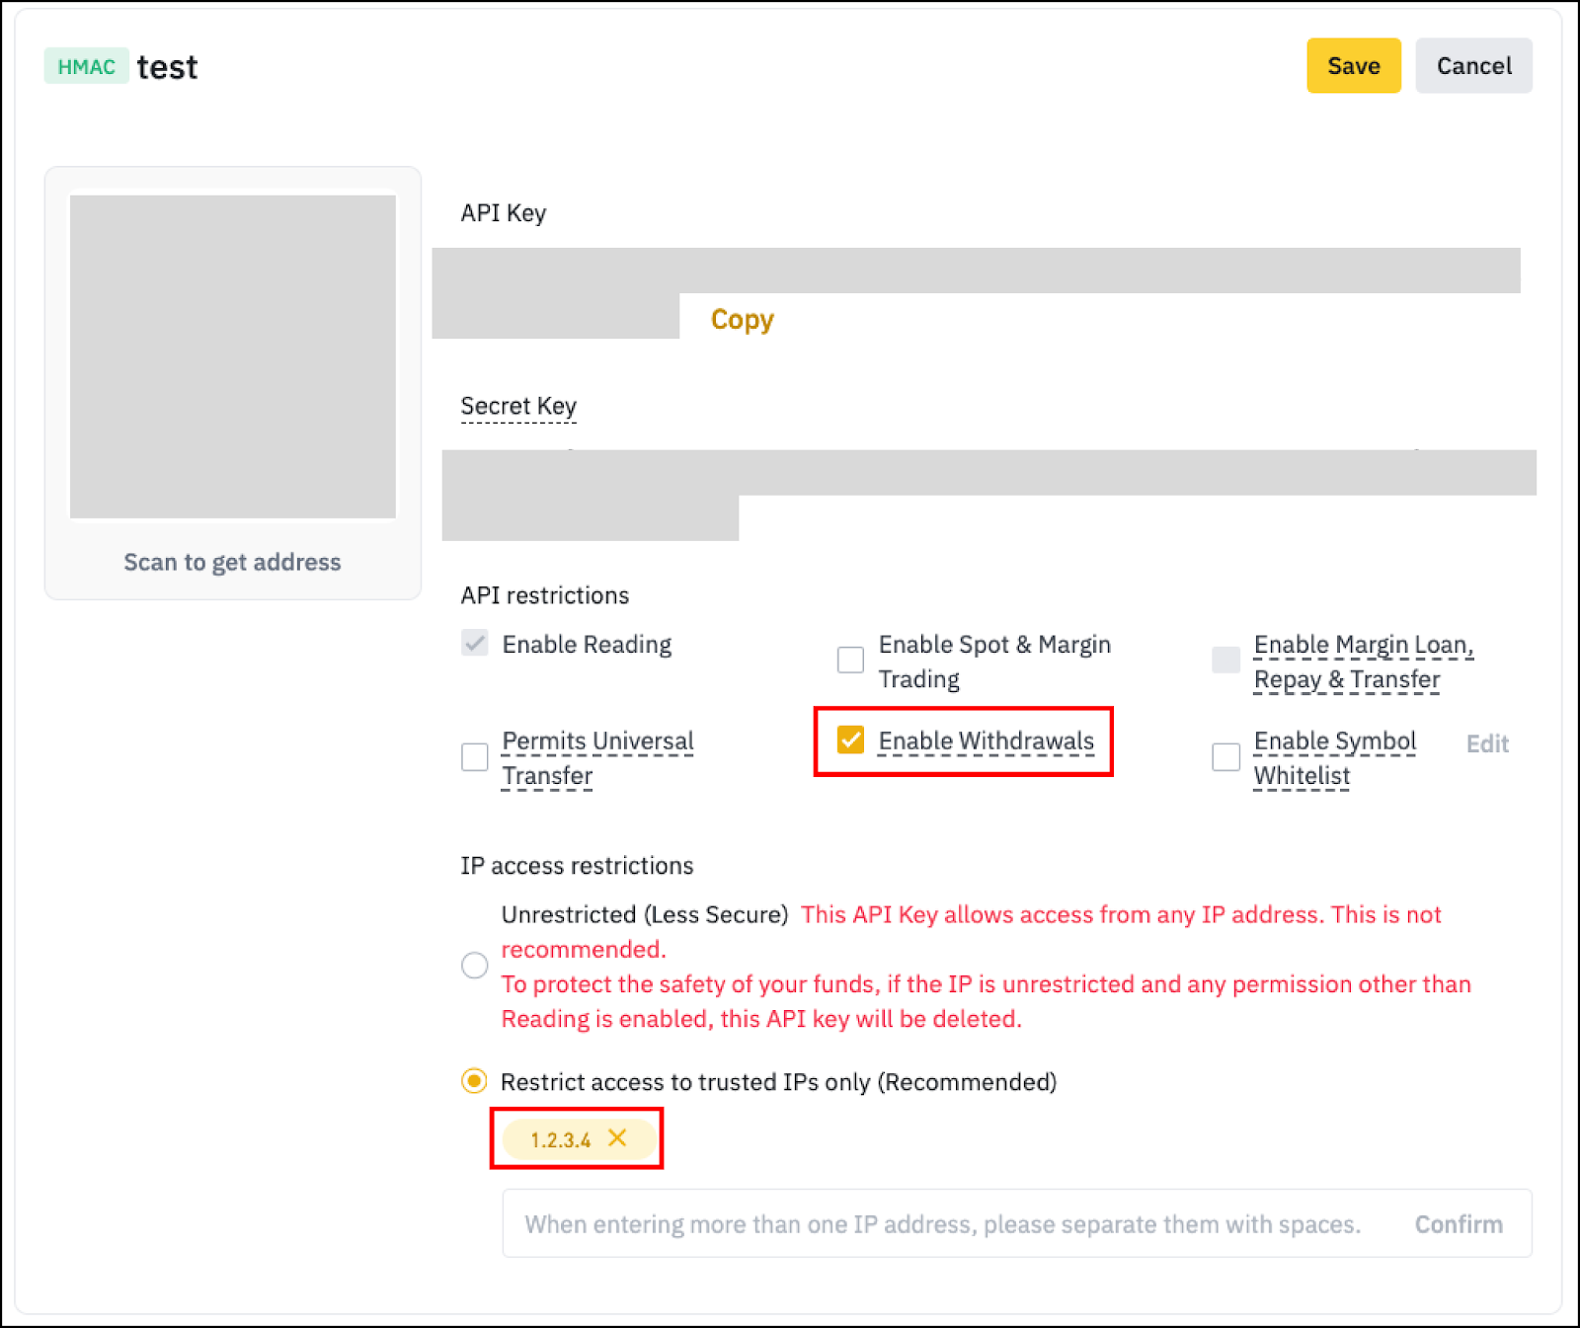The width and height of the screenshot is (1580, 1328).
Task: Cancel editing the API key
Action: 1474,66
